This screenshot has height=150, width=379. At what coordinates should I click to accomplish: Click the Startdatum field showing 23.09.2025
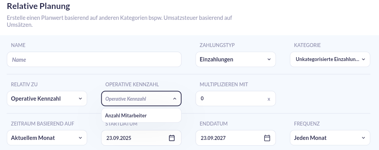141,138
